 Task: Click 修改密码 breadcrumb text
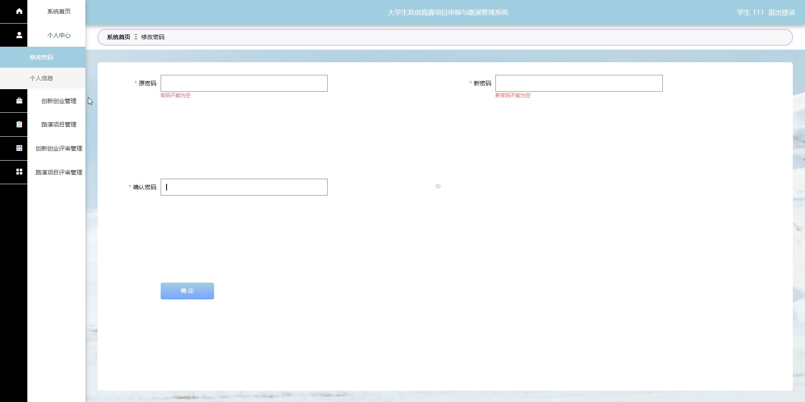pos(153,37)
